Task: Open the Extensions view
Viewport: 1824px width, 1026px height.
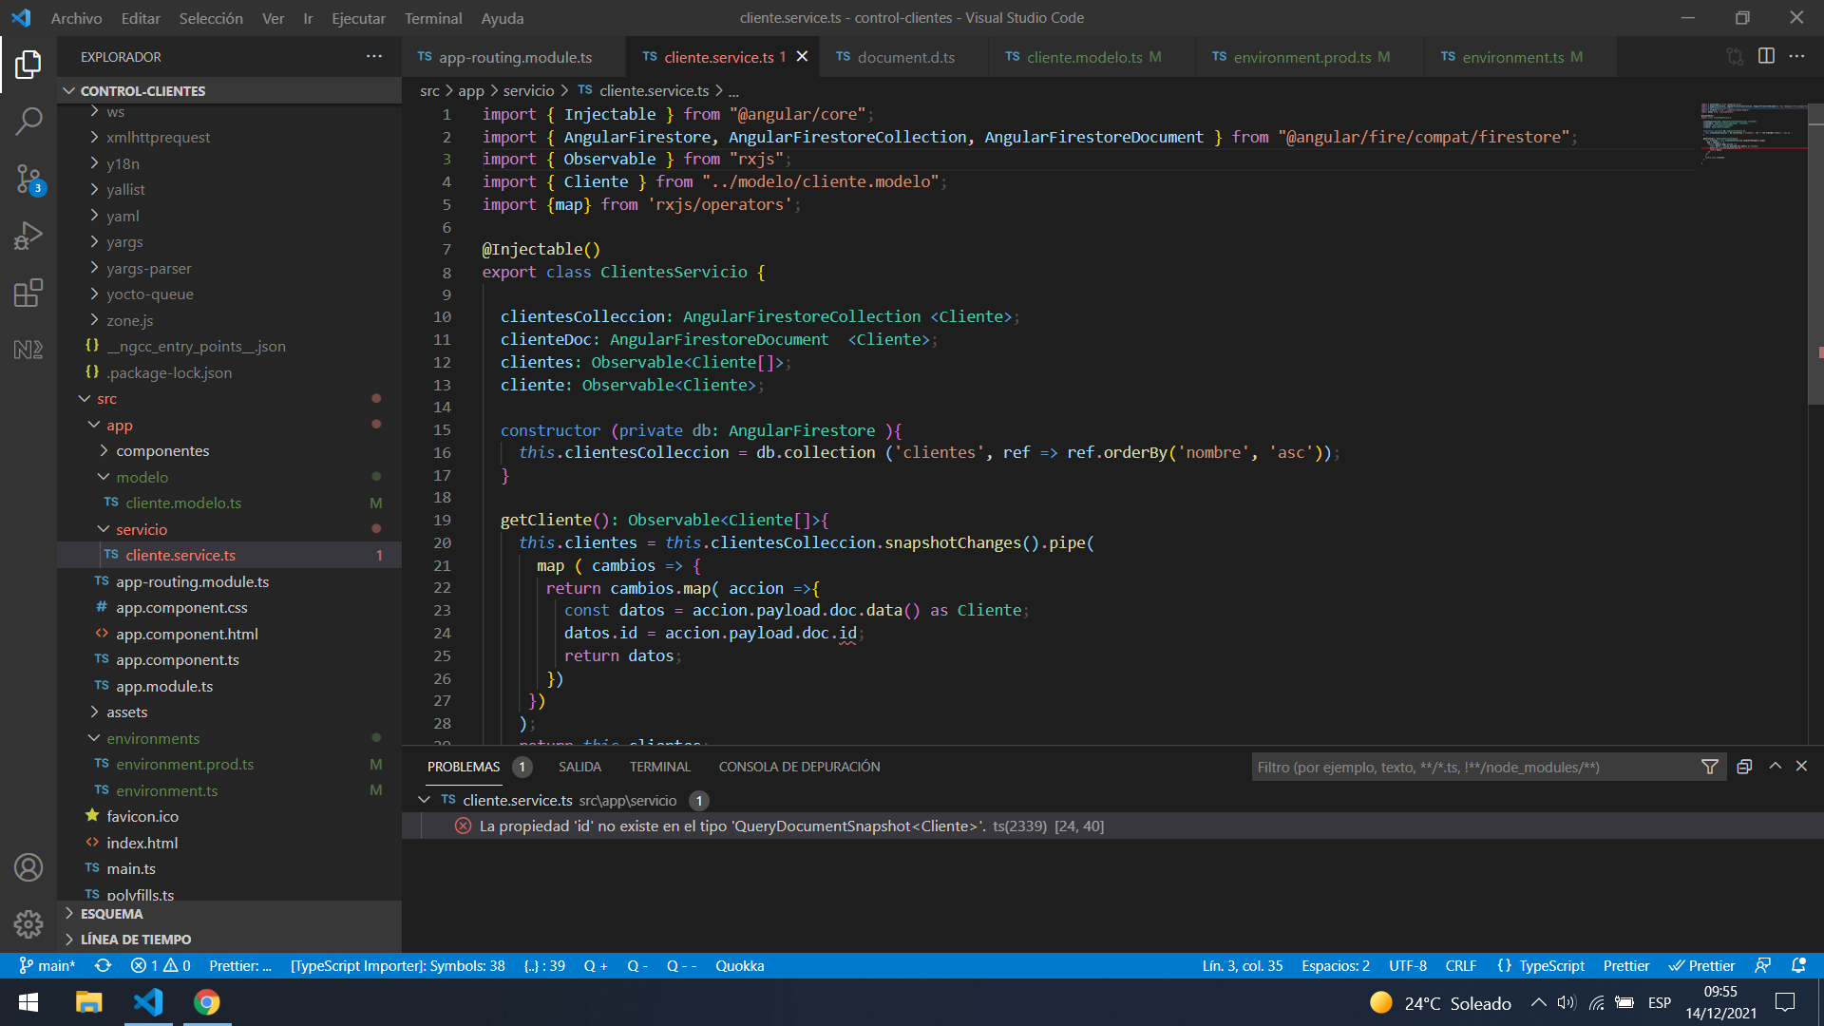Action: click(x=28, y=293)
